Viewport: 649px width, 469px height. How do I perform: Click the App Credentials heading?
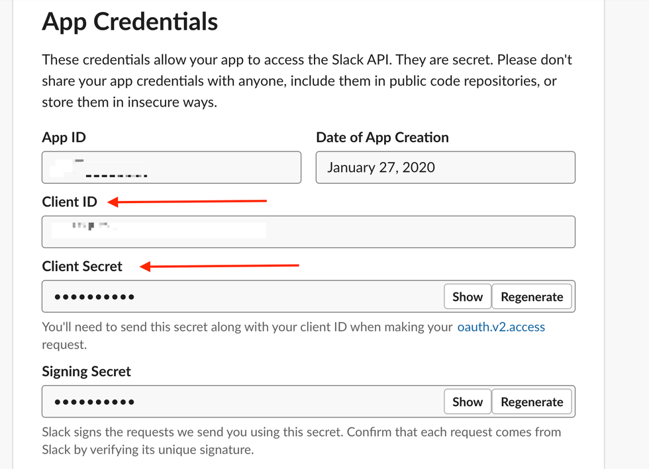click(130, 22)
